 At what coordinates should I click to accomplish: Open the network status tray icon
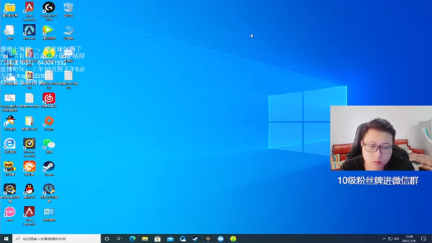pos(390,239)
